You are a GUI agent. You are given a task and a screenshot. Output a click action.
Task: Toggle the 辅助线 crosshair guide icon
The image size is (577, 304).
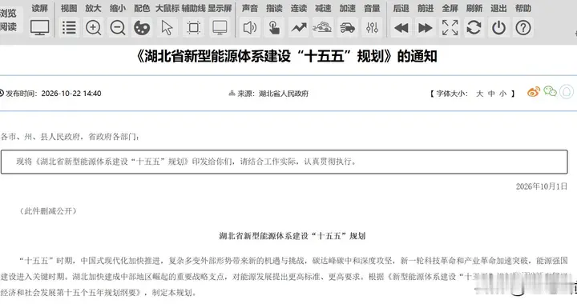[x=194, y=27]
